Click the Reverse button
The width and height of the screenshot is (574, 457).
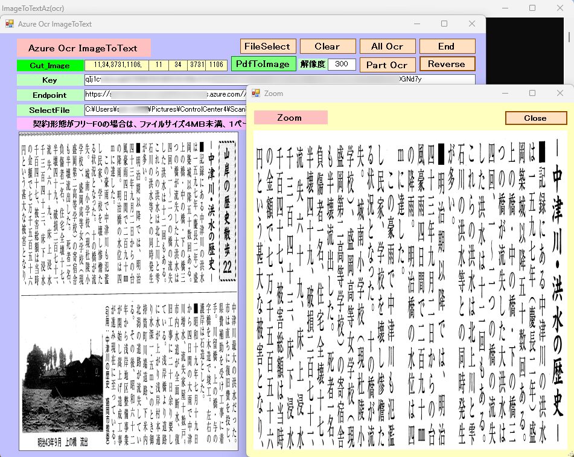pyautogui.click(x=447, y=64)
